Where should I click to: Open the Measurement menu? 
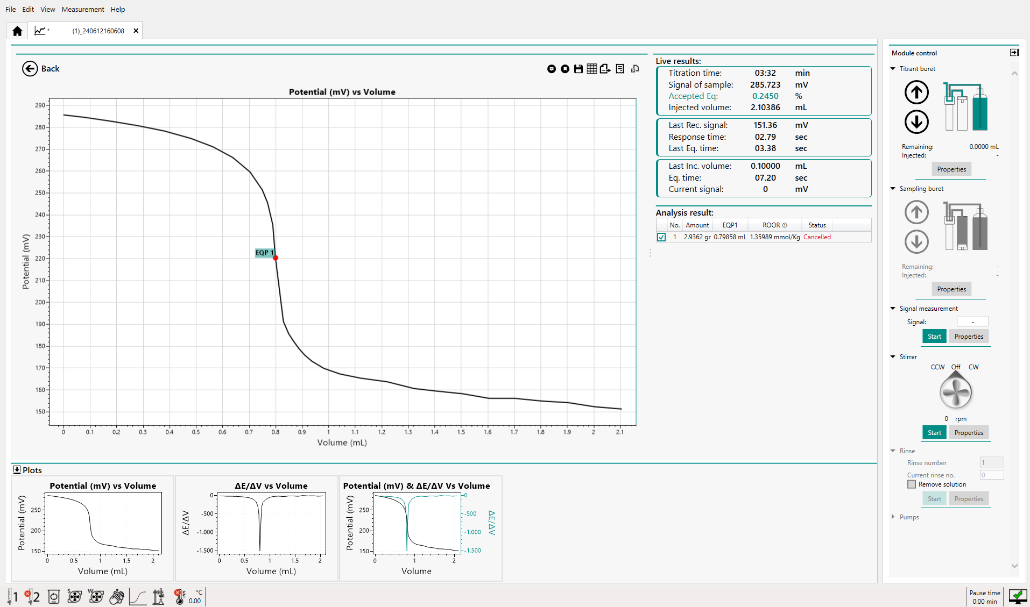pyautogui.click(x=83, y=9)
